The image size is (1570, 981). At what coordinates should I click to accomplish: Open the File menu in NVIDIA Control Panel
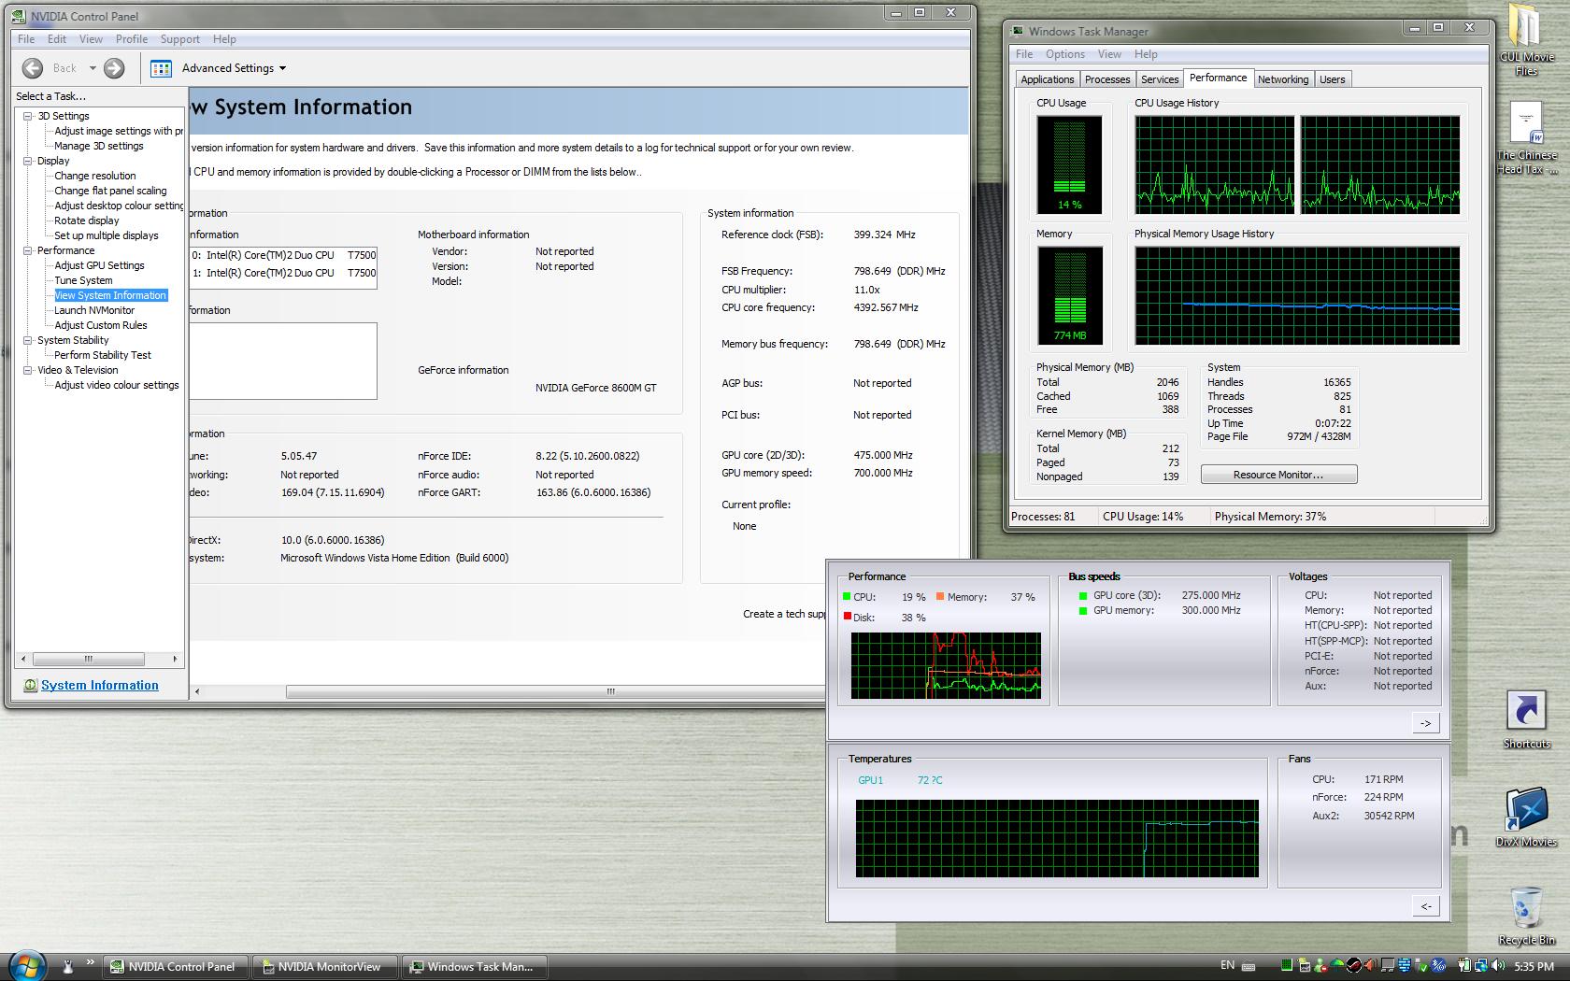[26, 39]
